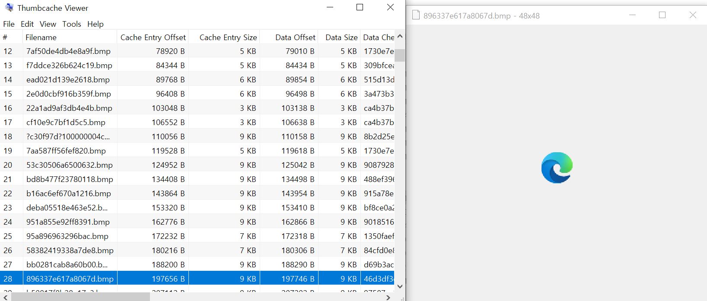Select row 2e0d0cbf916b359f.bmp

pyautogui.click(x=197, y=94)
